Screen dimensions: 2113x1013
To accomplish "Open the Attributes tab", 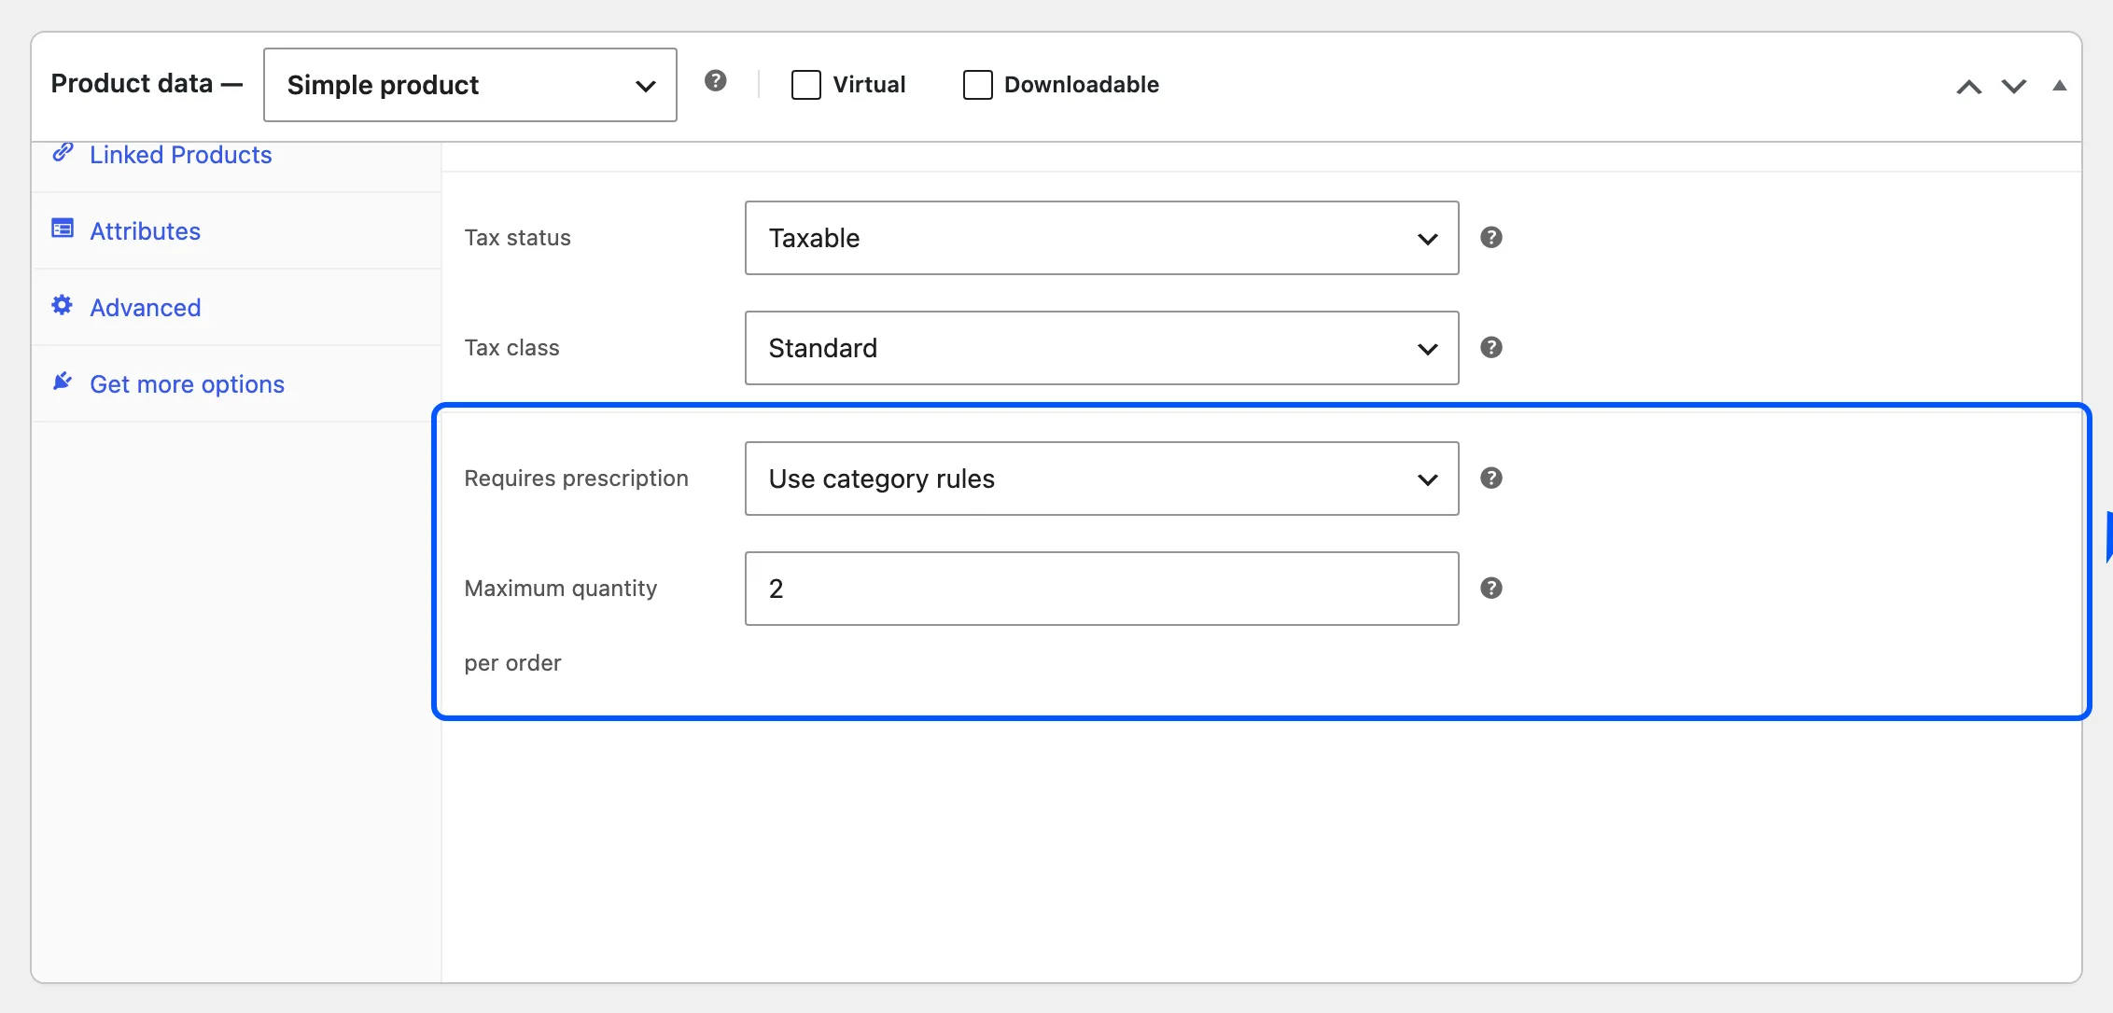I will tap(236, 231).
